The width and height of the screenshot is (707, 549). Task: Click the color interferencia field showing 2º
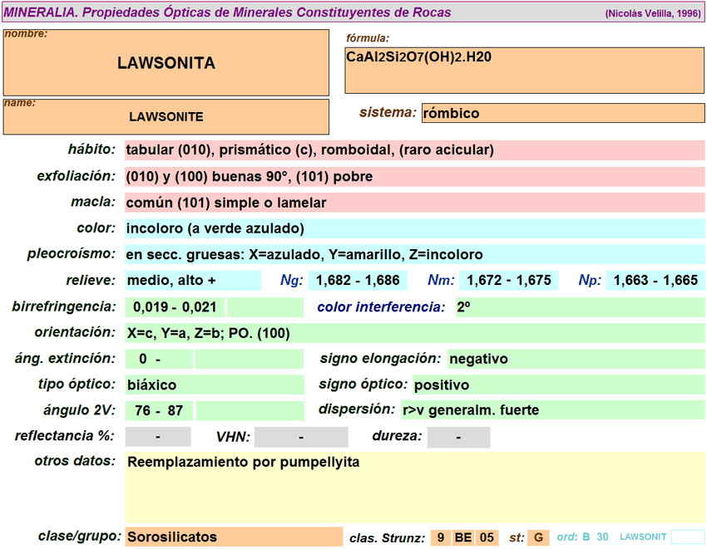pos(579,307)
